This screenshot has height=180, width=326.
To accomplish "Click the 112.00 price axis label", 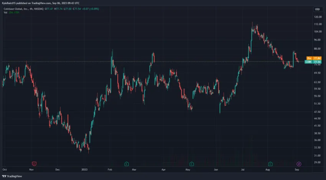I will pyautogui.click(x=318, y=24).
